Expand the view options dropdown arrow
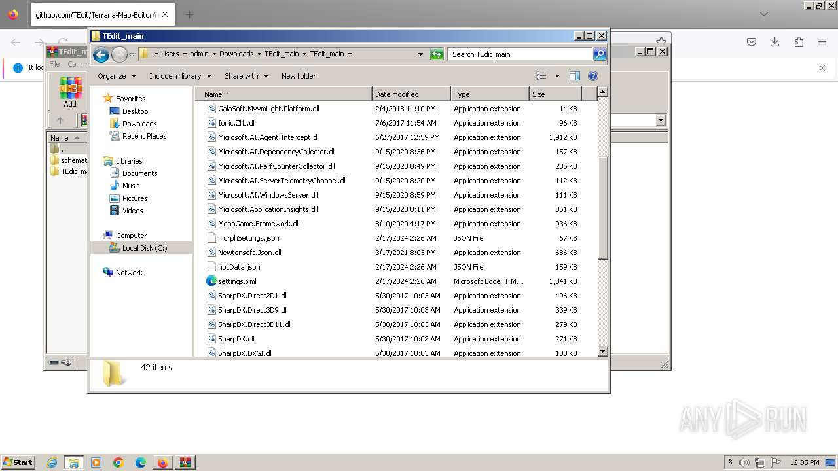 [x=557, y=76]
